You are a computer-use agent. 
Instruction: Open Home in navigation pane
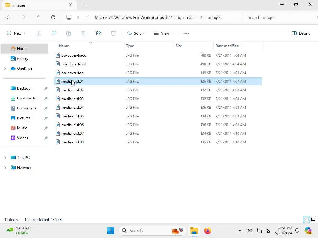pyautogui.click(x=25, y=49)
